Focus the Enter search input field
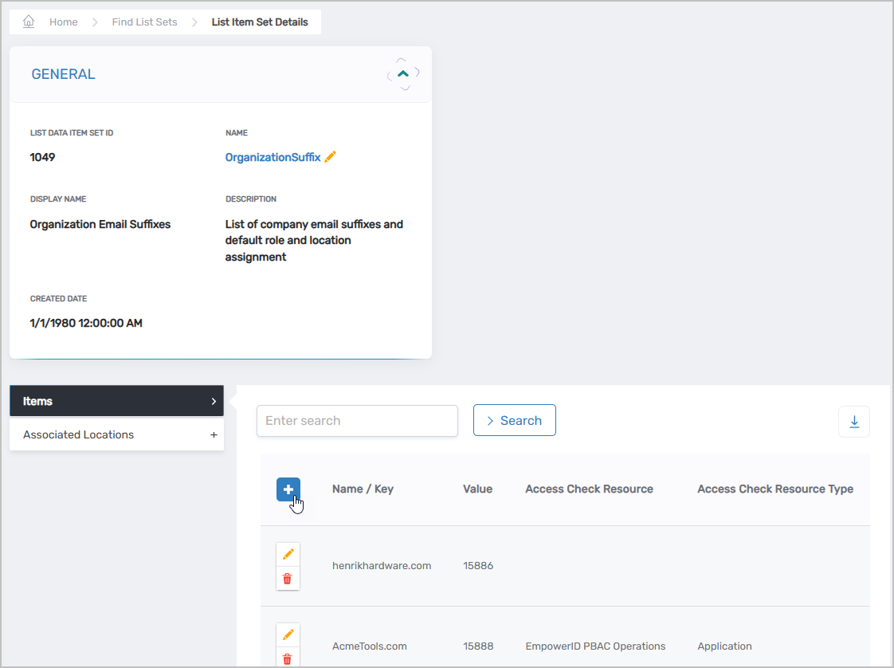The height and width of the screenshot is (668, 894). pyautogui.click(x=357, y=421)
